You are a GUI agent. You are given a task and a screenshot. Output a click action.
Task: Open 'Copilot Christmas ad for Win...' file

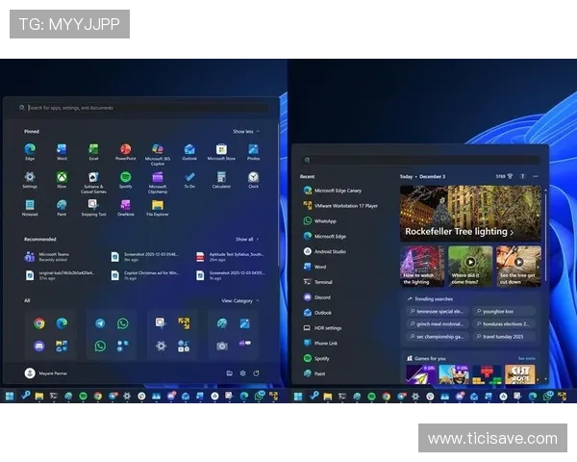tap(145, 275)
